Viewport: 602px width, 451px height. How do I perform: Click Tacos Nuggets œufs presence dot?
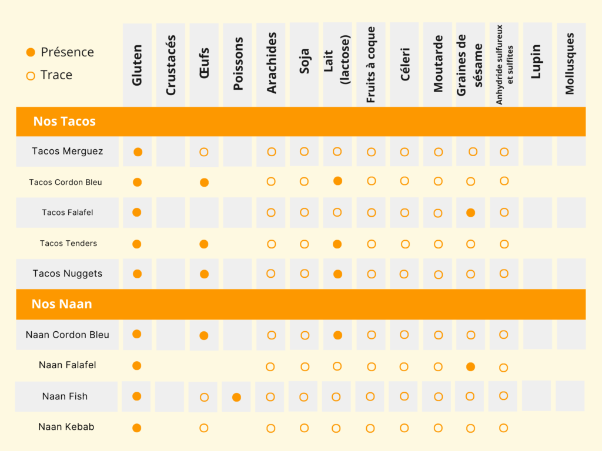point(204,274)
